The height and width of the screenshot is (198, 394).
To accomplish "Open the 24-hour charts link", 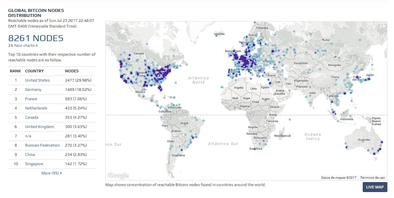I will click(23, 45).
